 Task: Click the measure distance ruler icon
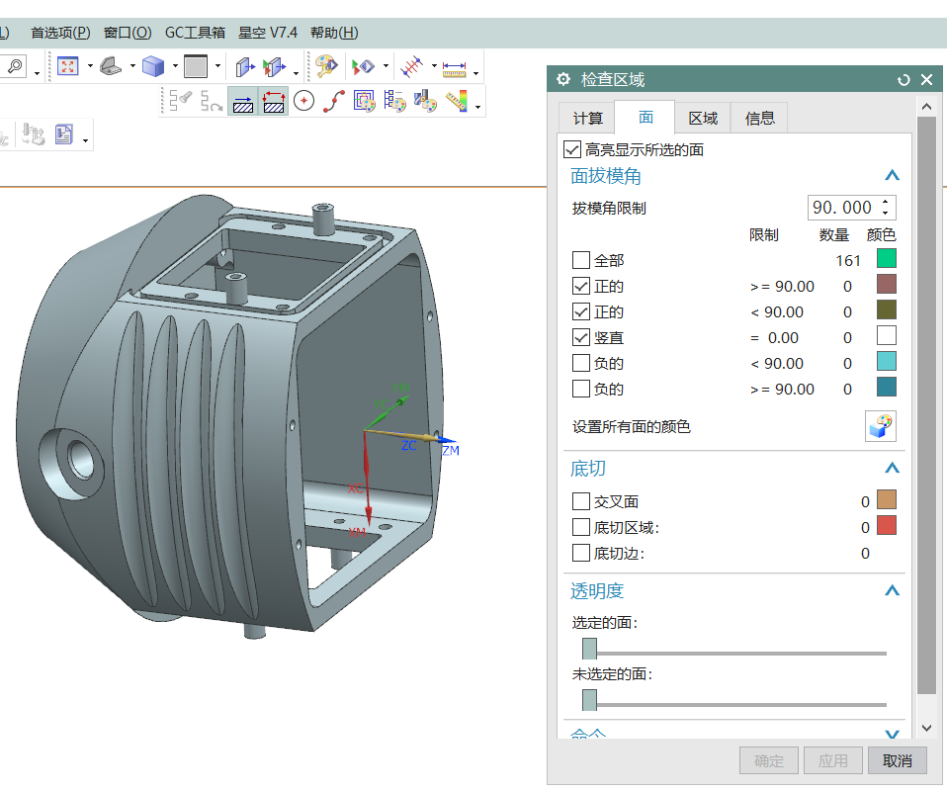coord(454,67)
